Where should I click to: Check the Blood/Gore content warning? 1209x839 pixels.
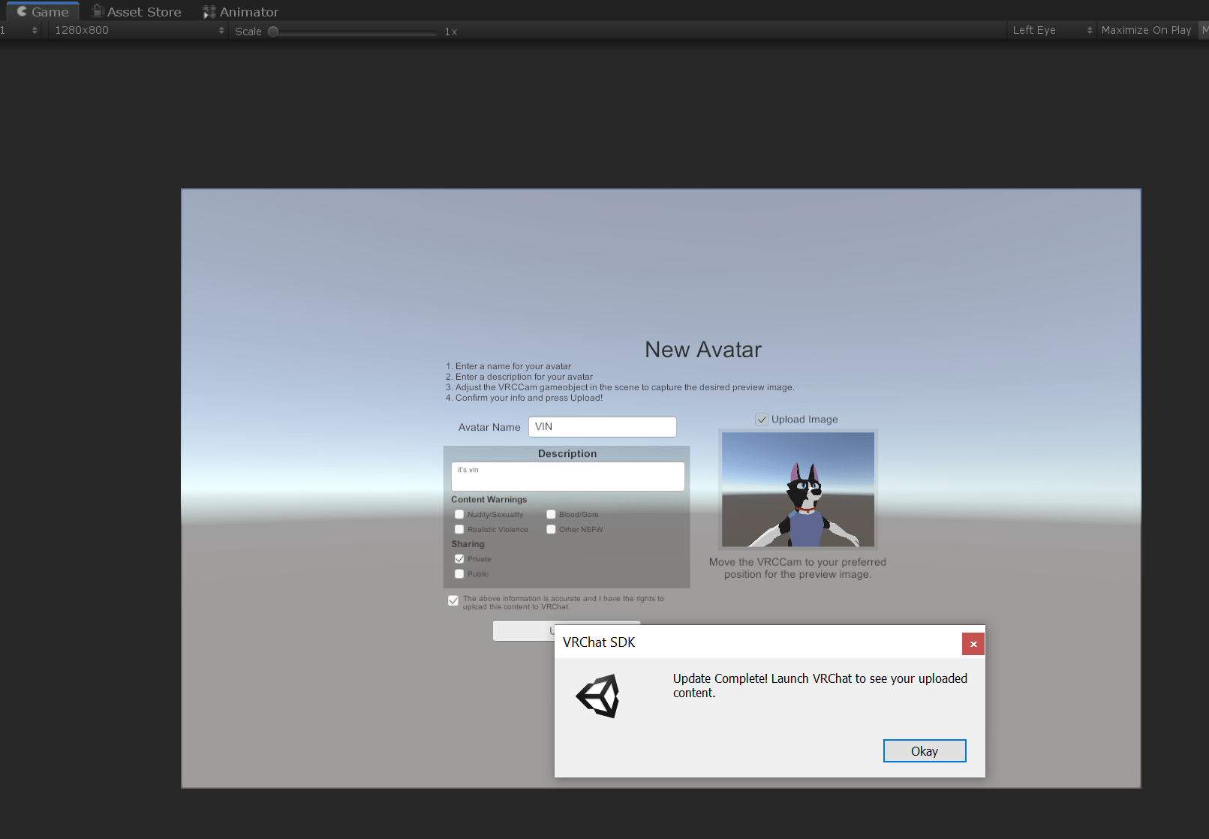tap(551, 514)
